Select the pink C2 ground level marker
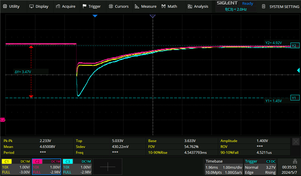301x176 pixels. click(3, 120)
